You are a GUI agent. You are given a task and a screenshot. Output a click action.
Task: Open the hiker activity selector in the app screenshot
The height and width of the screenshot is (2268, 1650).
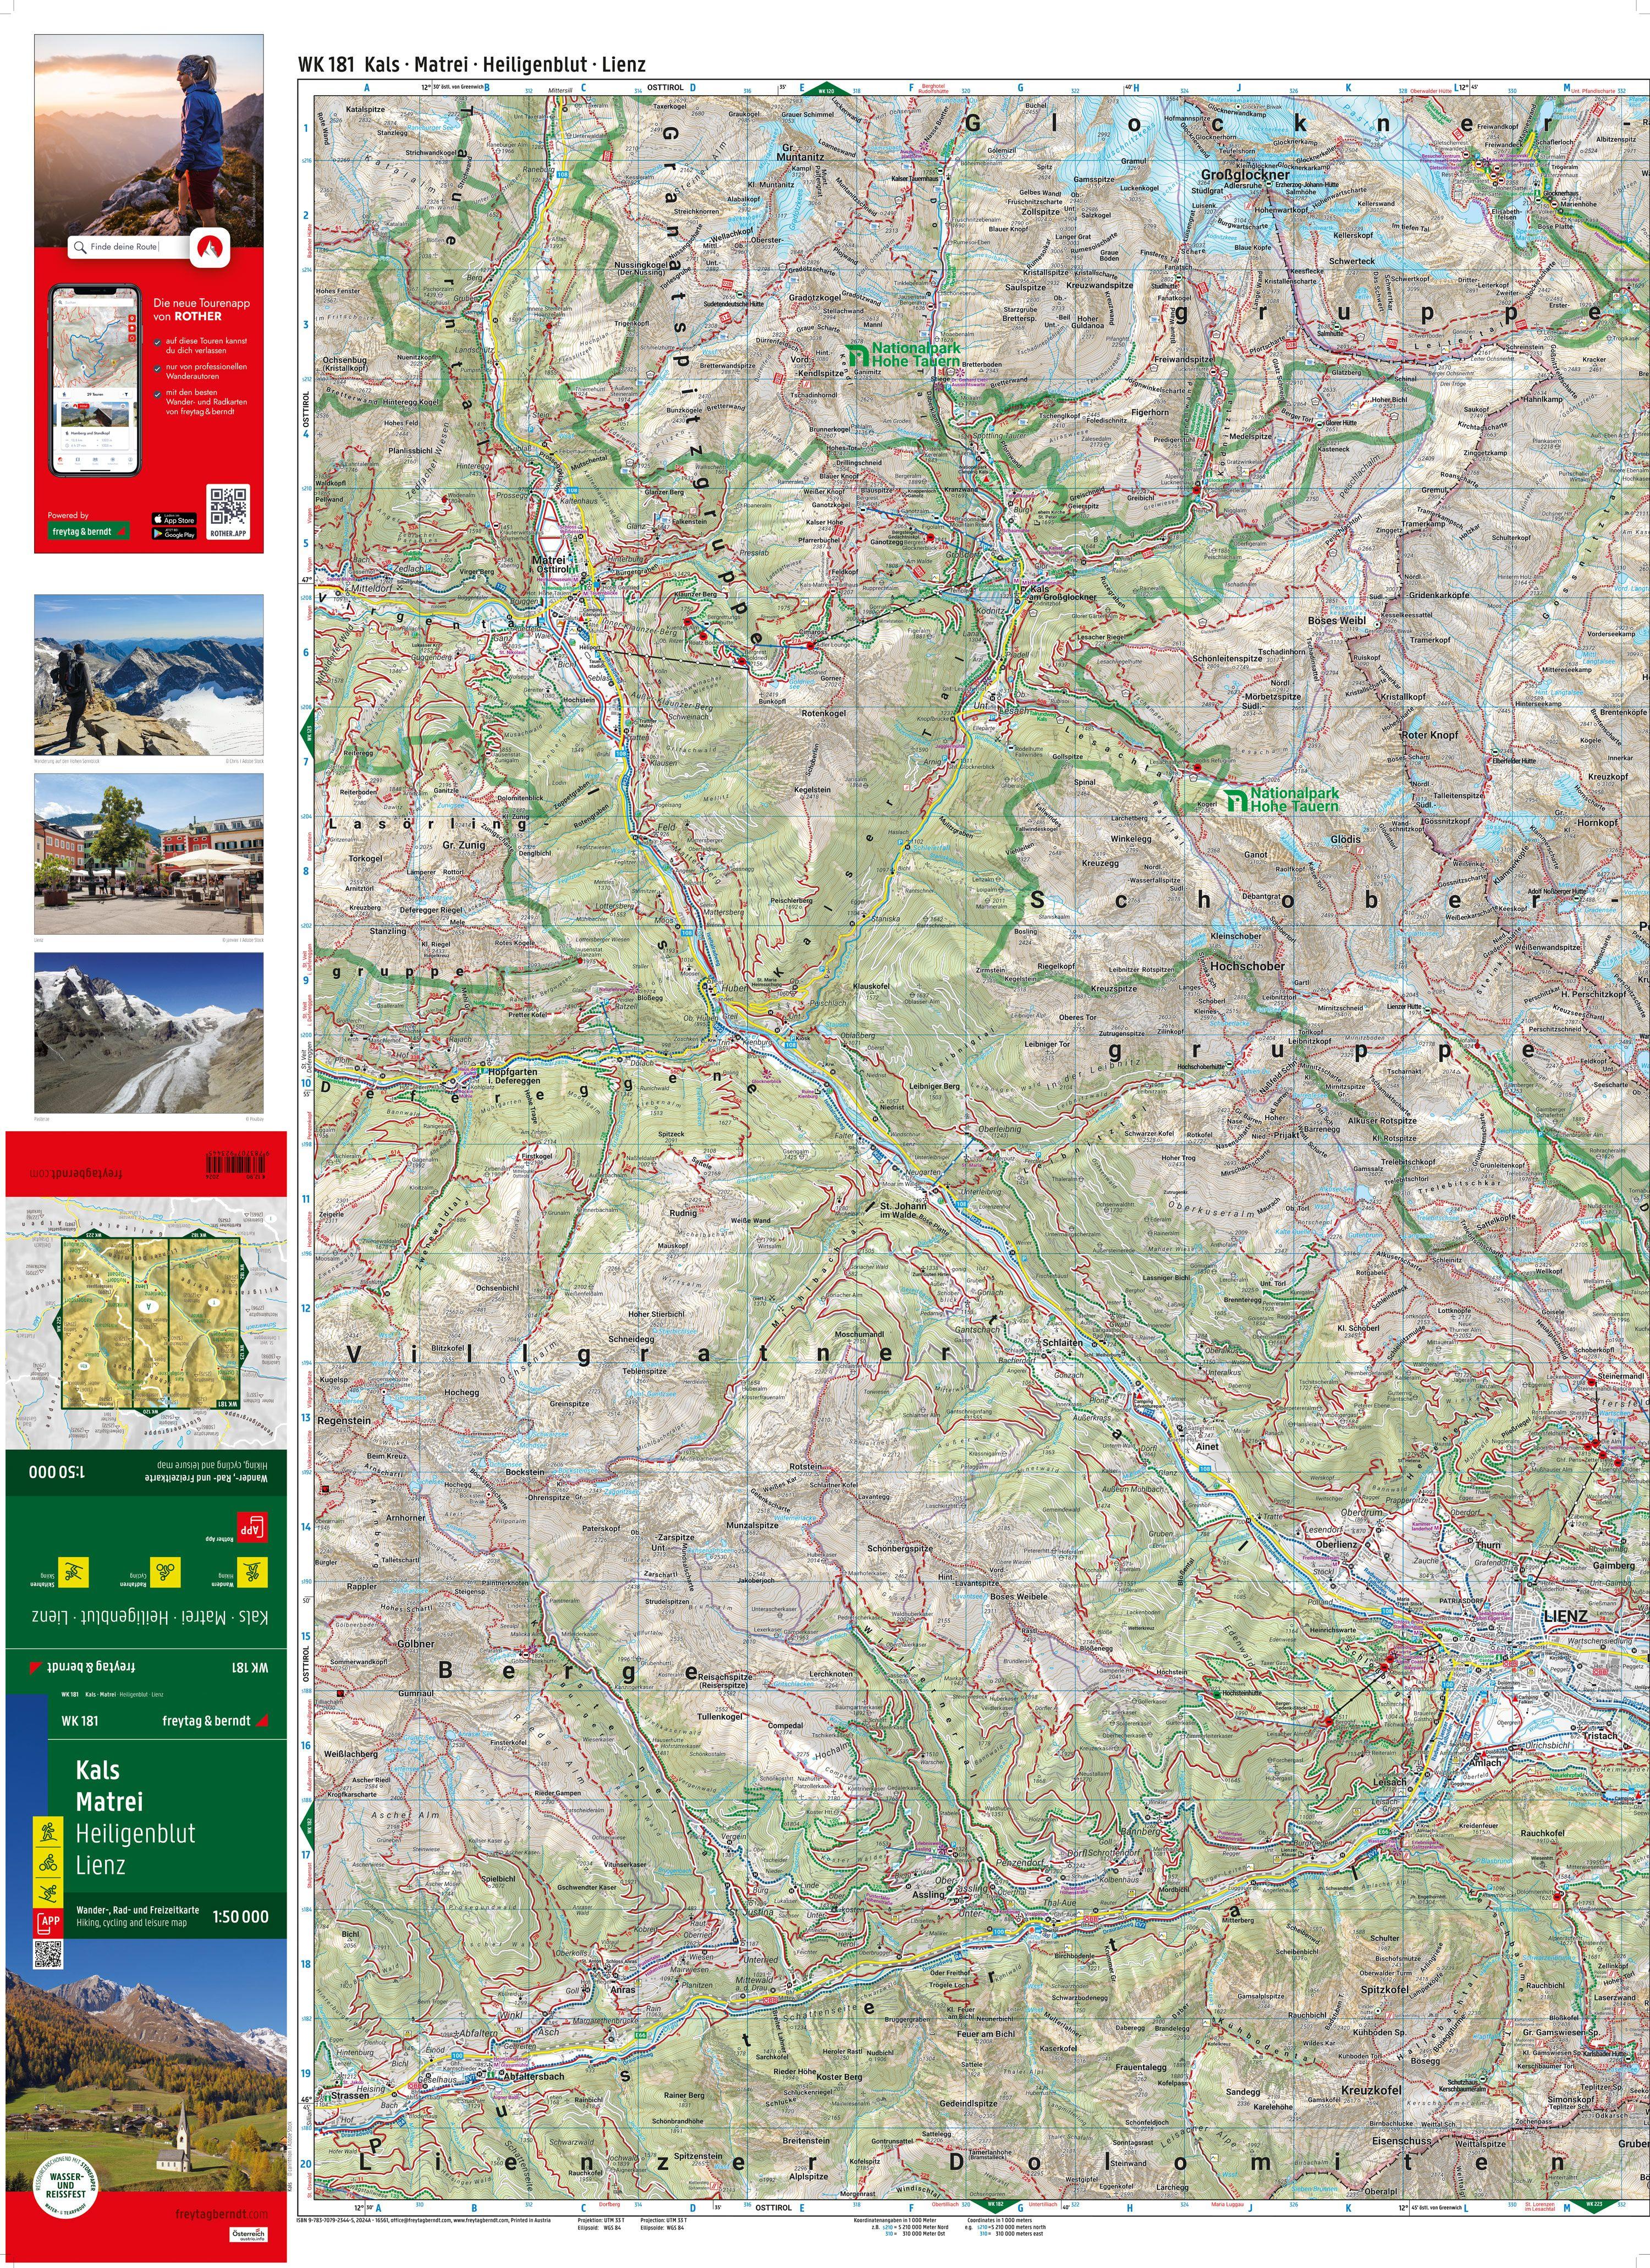click(x=65, y=394)
